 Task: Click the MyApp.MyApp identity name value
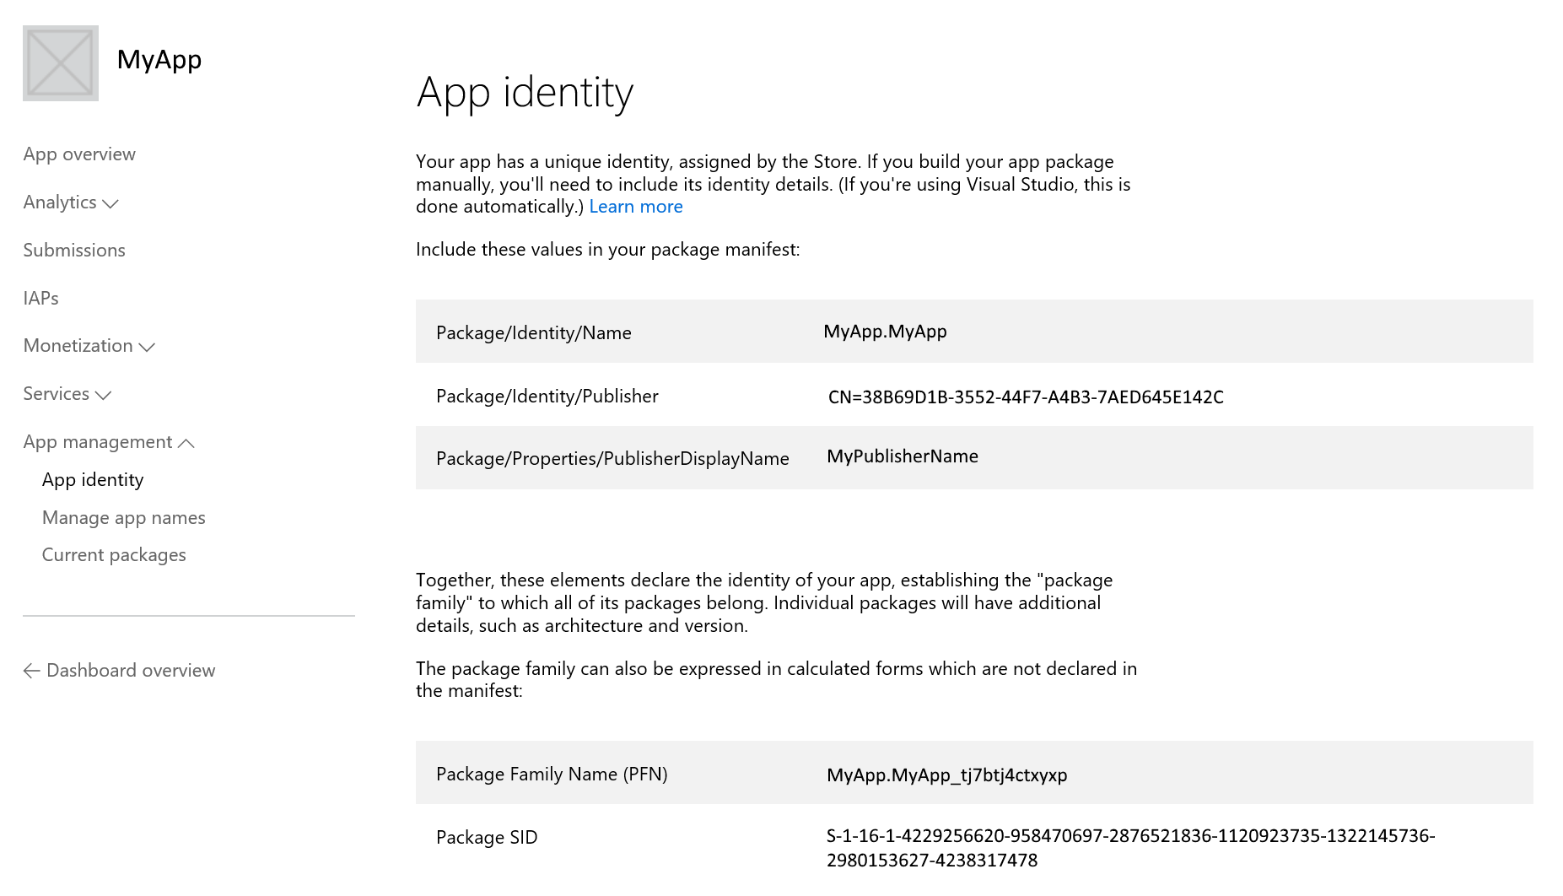(885, 332)
